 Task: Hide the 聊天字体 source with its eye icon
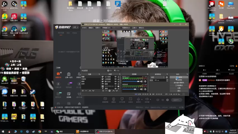pyautogui.click(x=115, y=81)
